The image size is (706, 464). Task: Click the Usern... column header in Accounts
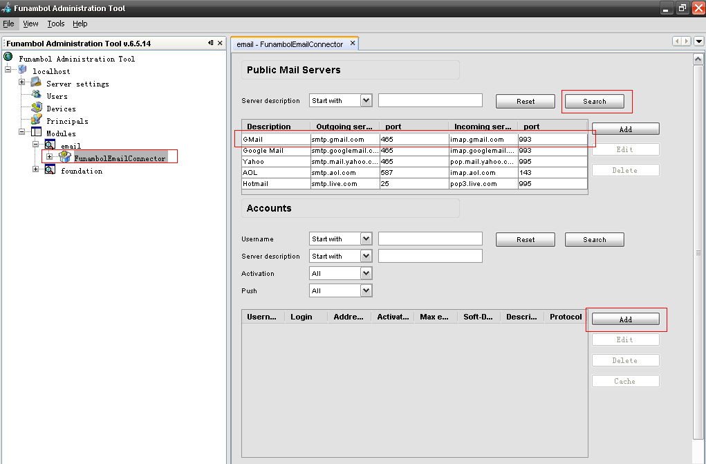coord(263,317)
